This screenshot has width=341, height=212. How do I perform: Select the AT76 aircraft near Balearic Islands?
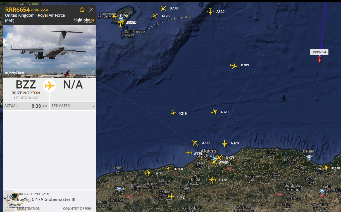[155, 16]
